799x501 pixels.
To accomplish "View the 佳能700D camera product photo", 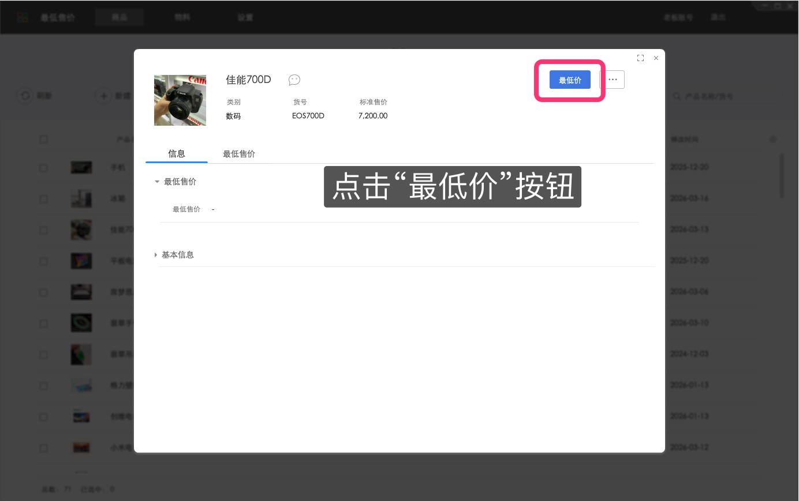I will (180, 100).
